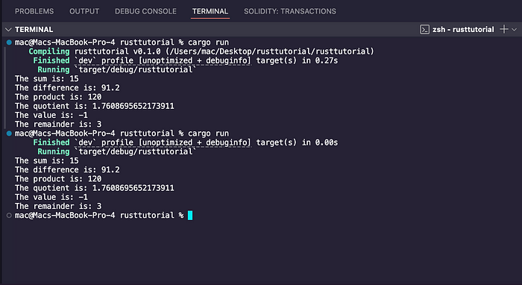Switch to the OUTPUT tab
The width and height of the screenshot is (522, 285).
pyautogui.click(x=84, y=11)
